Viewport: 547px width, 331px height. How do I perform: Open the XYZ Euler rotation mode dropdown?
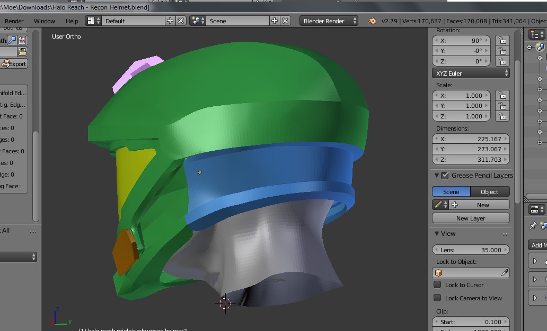pyautogui.click(x=471, y=73)
